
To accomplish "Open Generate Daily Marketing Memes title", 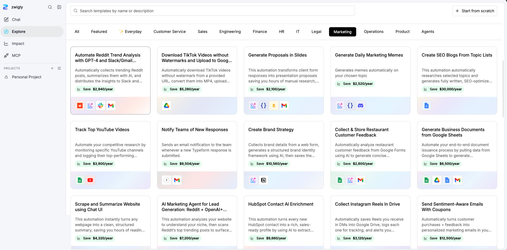I will pyautogui.click(x=369, y=55).
